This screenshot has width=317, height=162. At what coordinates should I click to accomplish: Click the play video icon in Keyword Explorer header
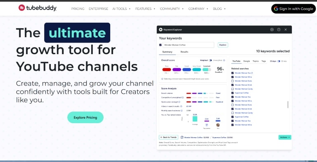point(272,30)
